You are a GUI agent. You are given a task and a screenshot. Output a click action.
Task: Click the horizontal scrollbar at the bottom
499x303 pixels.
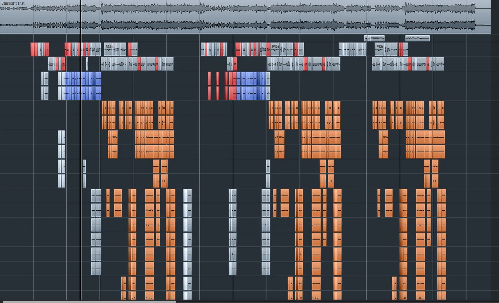90,302
